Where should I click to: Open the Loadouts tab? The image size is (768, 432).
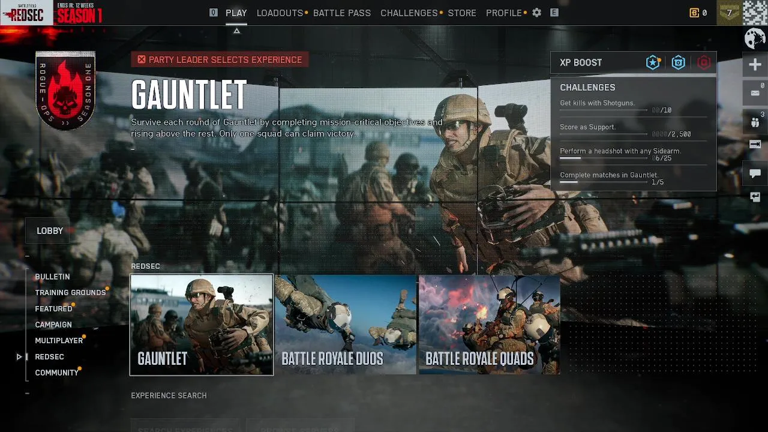[x=280, y=13]
